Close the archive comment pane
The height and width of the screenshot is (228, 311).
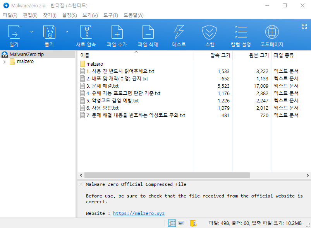click(81, 184)
